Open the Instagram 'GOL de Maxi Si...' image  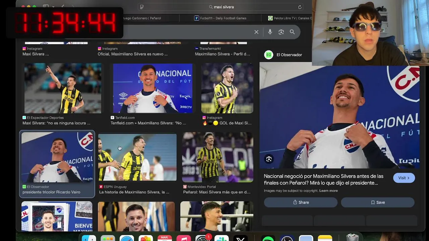[x=227, y=88]
